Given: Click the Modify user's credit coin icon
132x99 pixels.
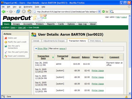Looking at the screenshot, I should pyautogui.click(x=6, y=42).
